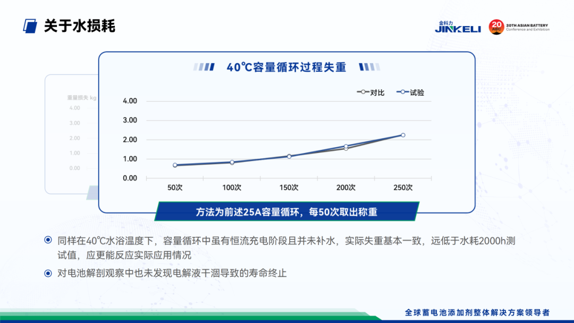574x323 pixels.
Task: Select the chart title 40℃容量循环过程失重
Action: (286, 67)
